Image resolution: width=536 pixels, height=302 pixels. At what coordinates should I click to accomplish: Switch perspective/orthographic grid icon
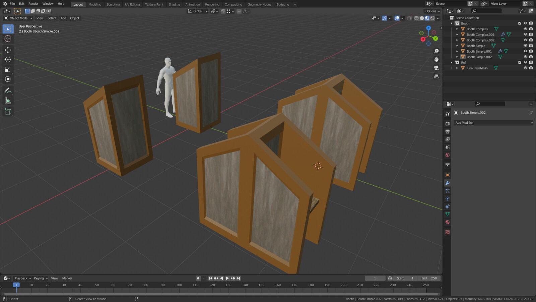[436, 76]
